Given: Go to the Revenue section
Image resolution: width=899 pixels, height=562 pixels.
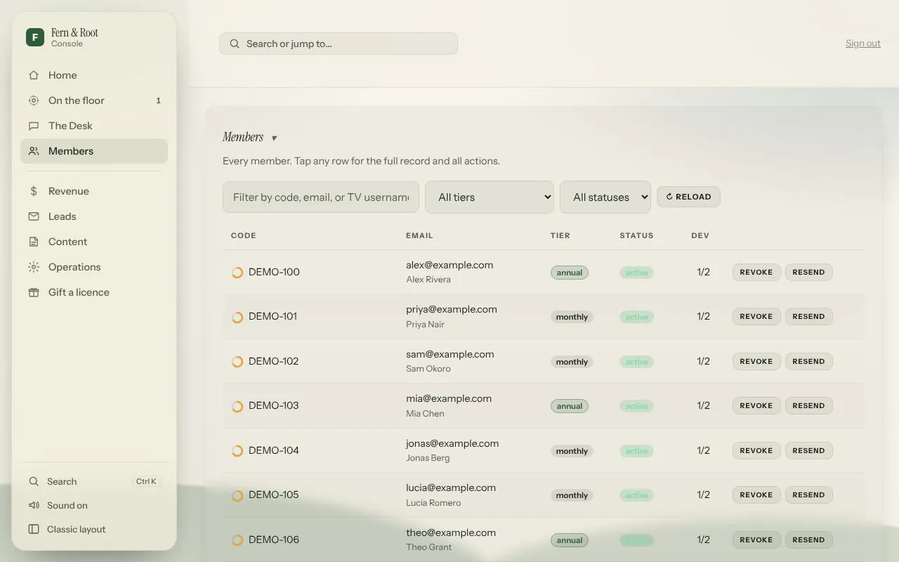Looking at the screenshot, I should [94, 191].
